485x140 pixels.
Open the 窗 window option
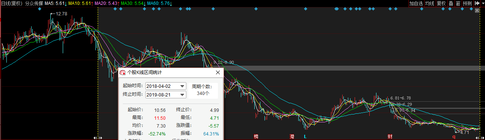point(458,3)
